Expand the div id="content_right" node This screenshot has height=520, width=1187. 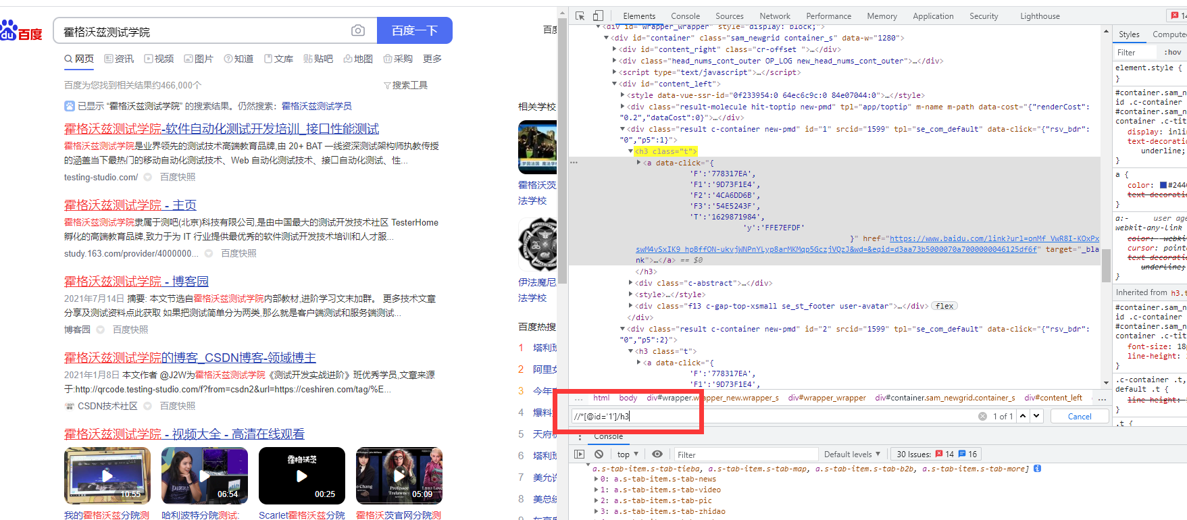point(614,49)
